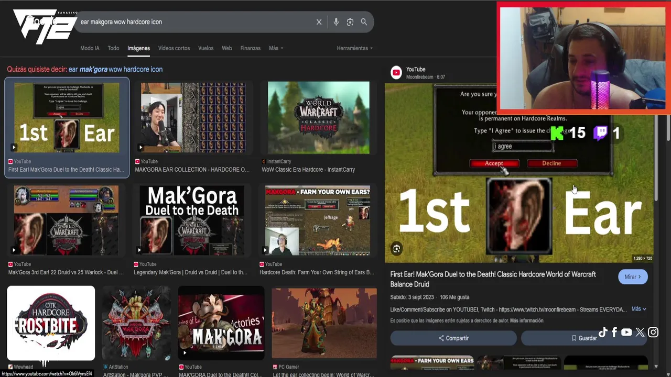Image resolution: width=671 pixels, height=377 pixels.
Task: Click the search text field
Action: (x=194, y=22)
